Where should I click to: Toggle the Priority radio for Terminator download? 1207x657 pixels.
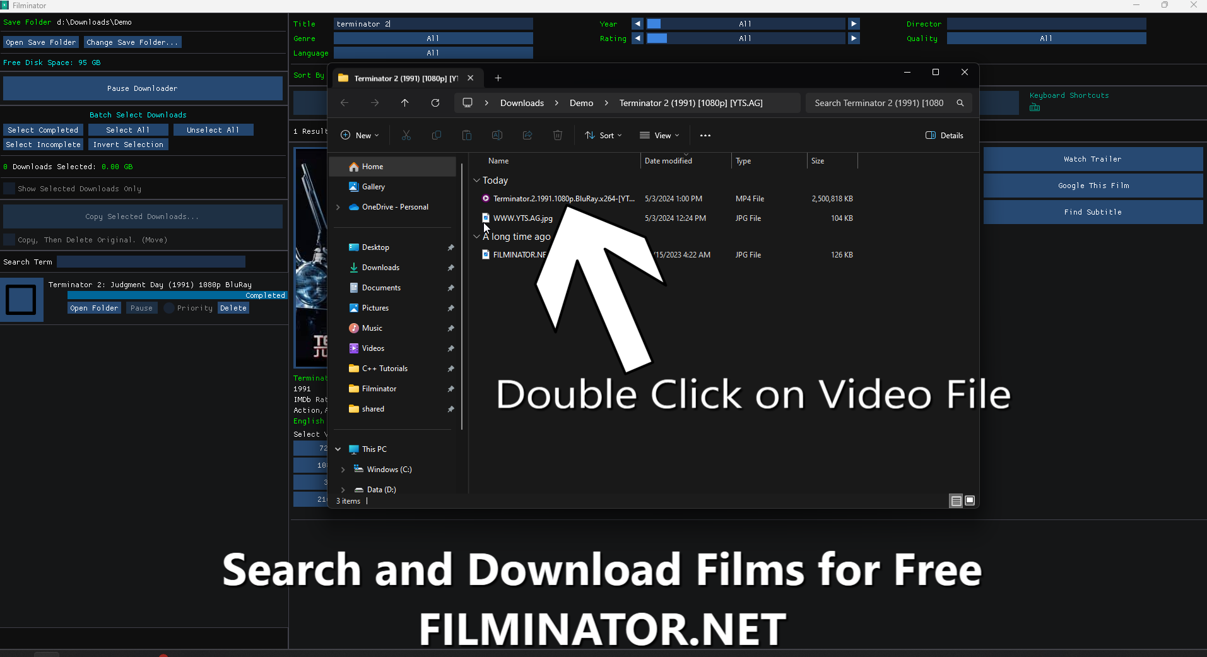coord(169,308)
